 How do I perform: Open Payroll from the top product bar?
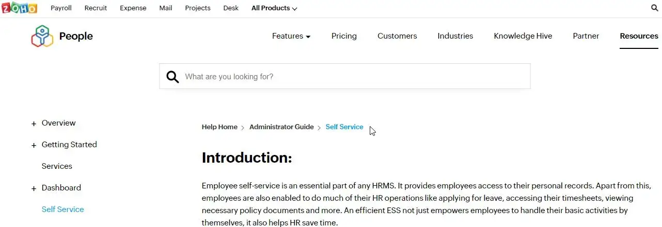point(61,8)
